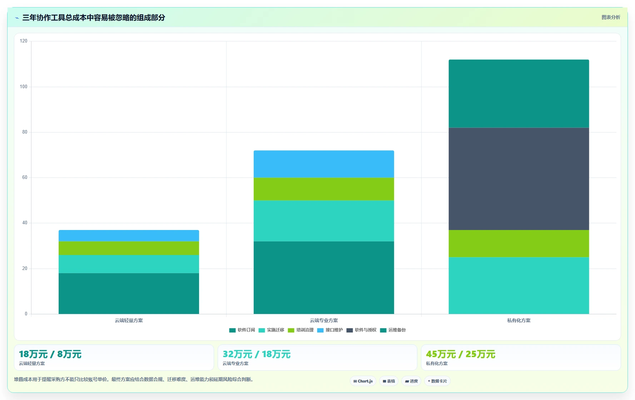
Task: Click the 80 y-axis tick label
Action: coord(25,132)
